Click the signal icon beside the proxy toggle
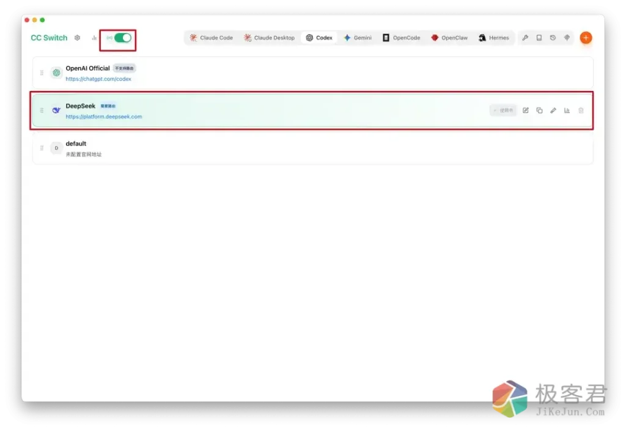626x430 pixels. [x=109, y=37]
